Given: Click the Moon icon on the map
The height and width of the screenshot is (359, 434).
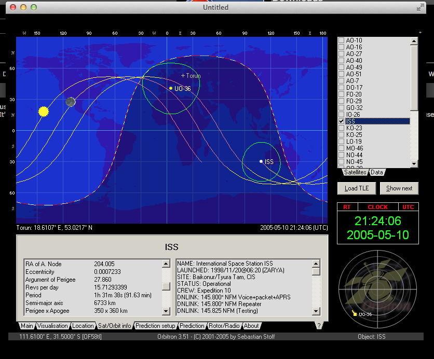Looking at the screenshot, I should click(71, 102).
